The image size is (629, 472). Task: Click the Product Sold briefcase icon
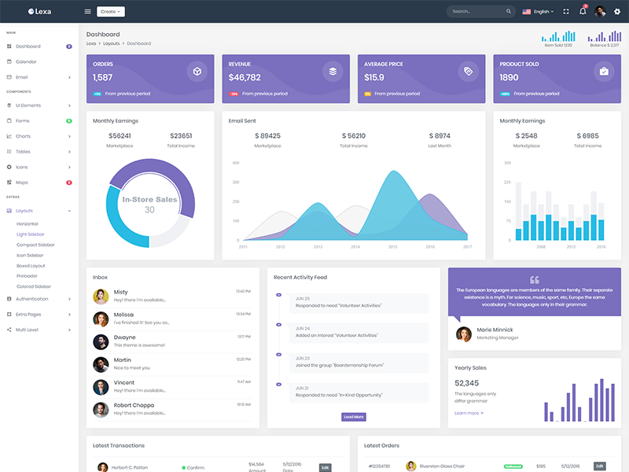point(604,72)
